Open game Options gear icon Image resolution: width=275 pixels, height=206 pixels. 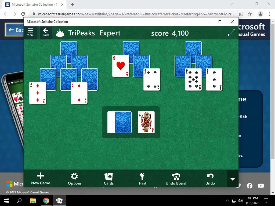coord(75,179)
